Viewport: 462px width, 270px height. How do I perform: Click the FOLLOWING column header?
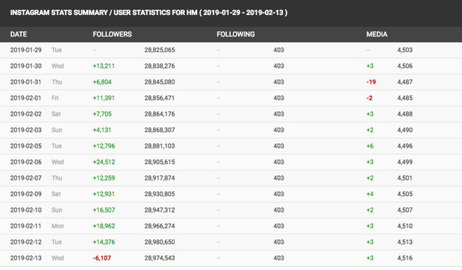(x=236, y=34)
